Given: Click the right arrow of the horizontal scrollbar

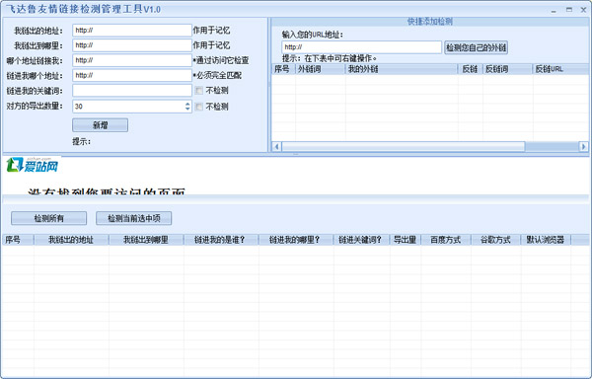Looking at the screenshot, I should [x=584, y=146].
